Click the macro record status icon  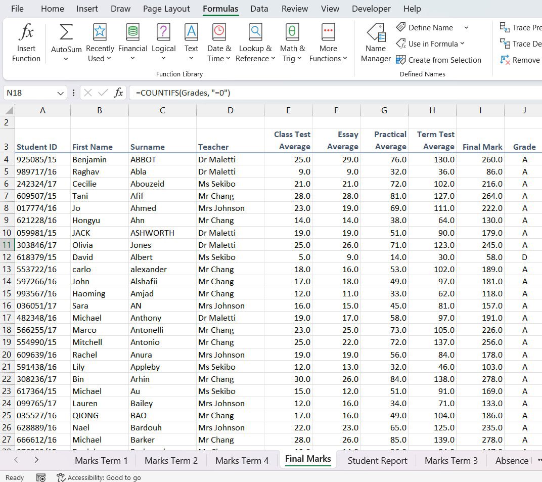pyautogui.click(x=41, y=477)
